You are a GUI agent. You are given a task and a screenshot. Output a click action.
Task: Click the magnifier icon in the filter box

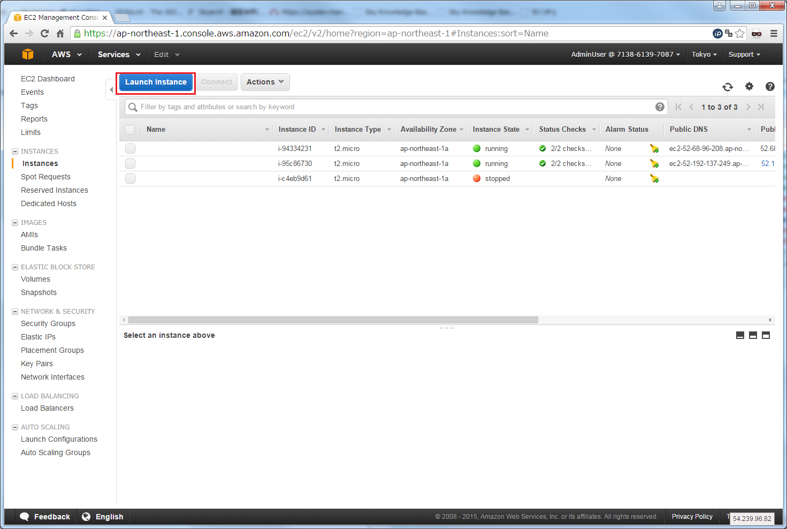tap(133, 107)
